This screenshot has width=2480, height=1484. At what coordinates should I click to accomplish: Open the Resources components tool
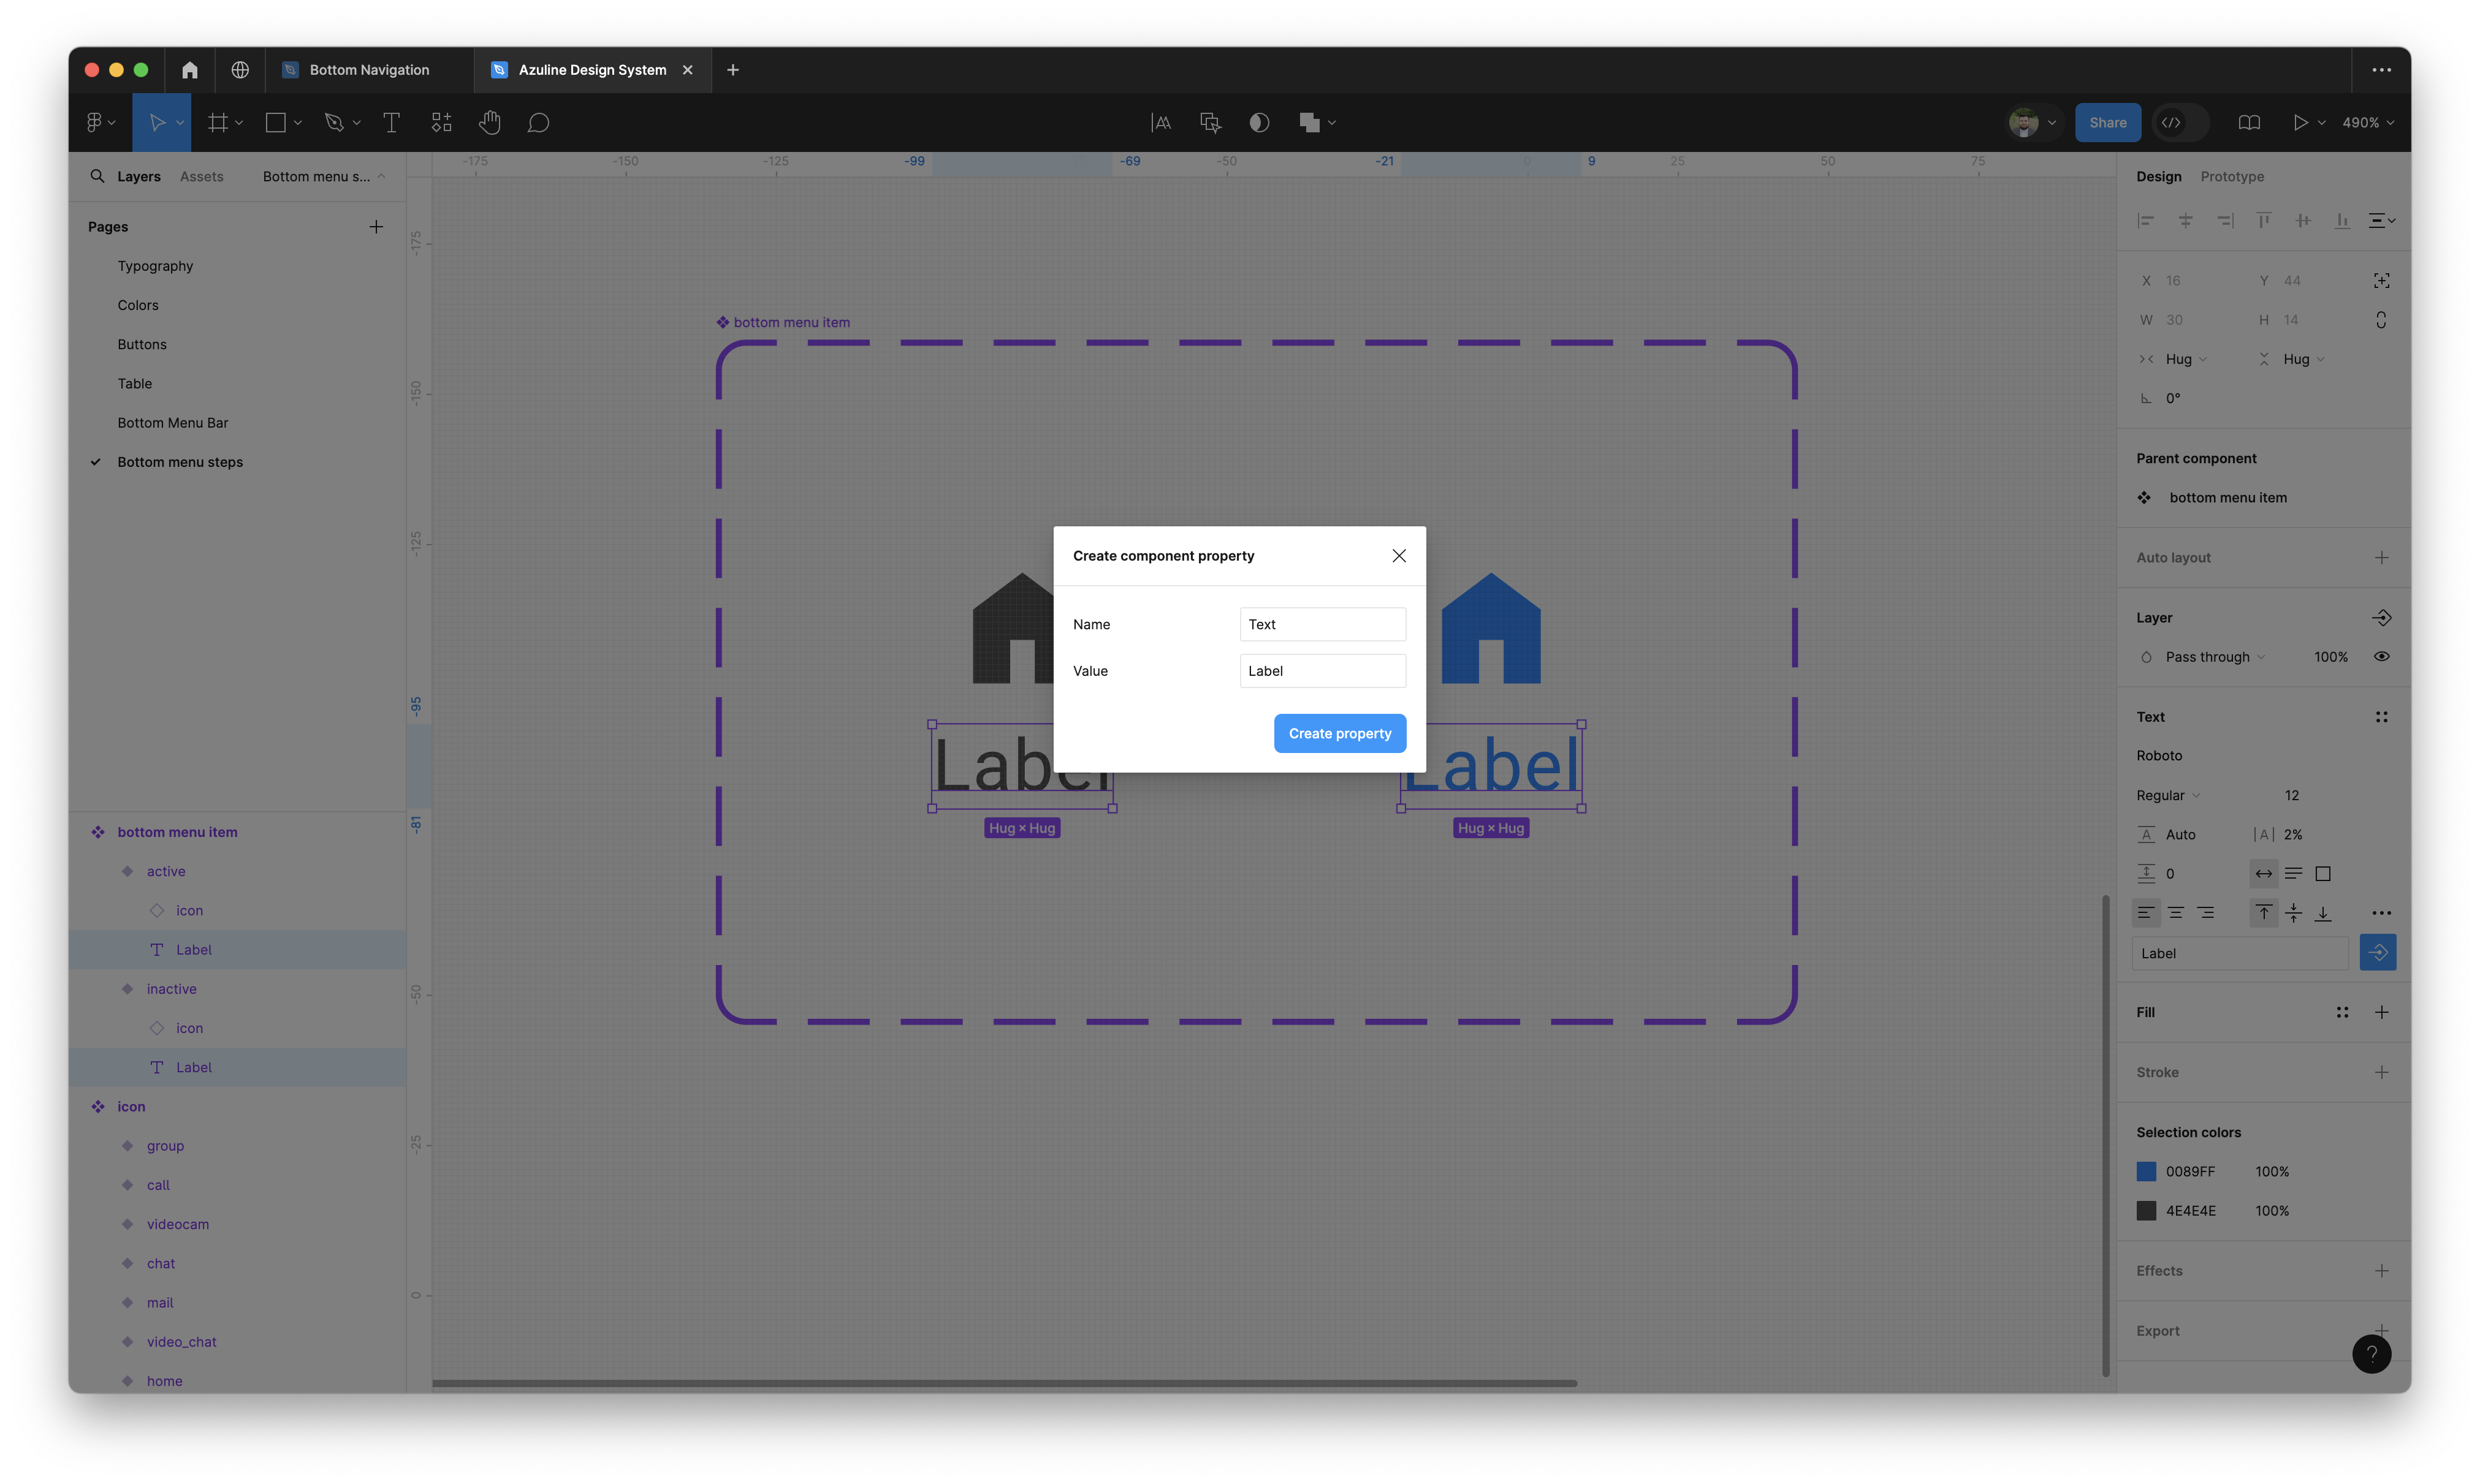[x=441, y=123]
